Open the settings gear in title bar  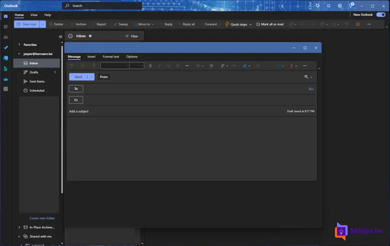(339, 6)
